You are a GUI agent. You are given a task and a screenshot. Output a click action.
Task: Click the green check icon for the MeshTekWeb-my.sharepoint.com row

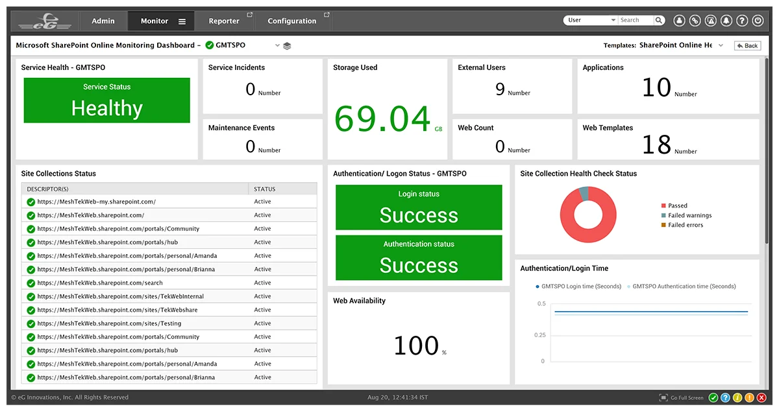[31, 202]
